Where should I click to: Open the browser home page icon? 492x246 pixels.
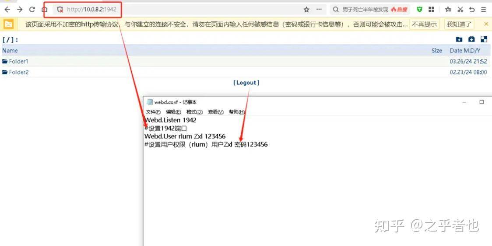point(45,10)
